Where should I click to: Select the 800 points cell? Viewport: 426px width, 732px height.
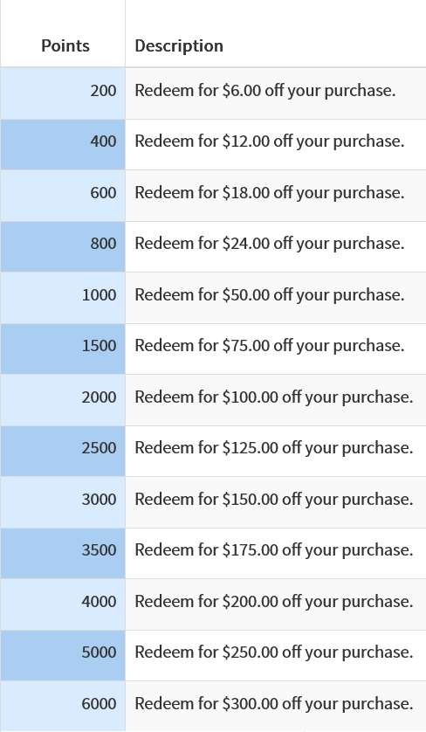(x=63, y=247)
